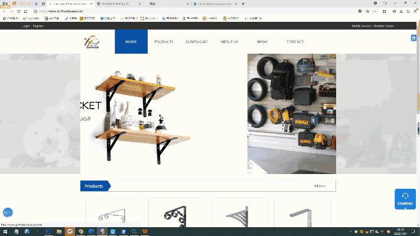Click the Login link
Image resolution: width=420 pixels, height=236 pixels.
pyautogui.click(x=26, y=26)
